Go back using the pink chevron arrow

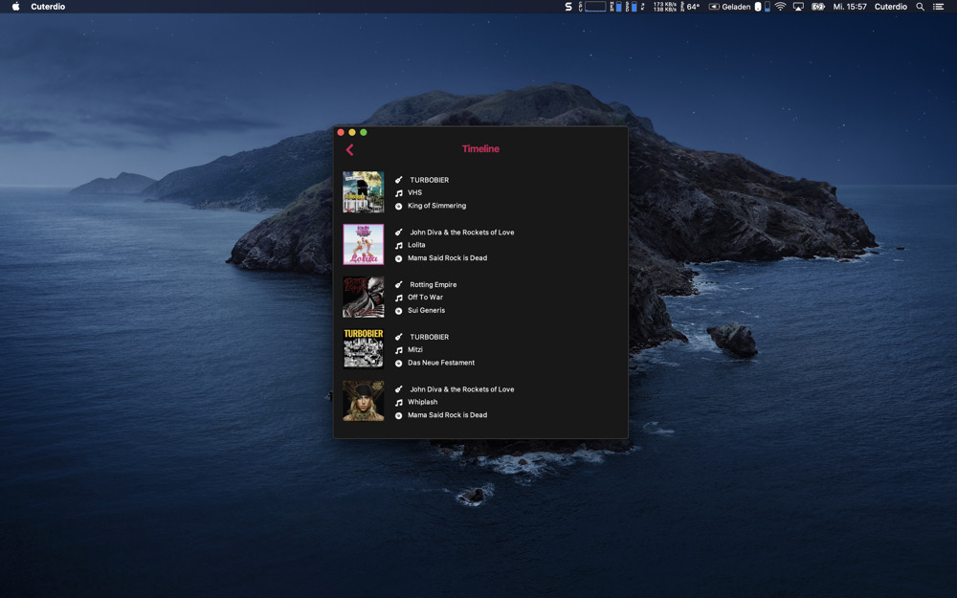pyautogui.click(x=349, y=149)
